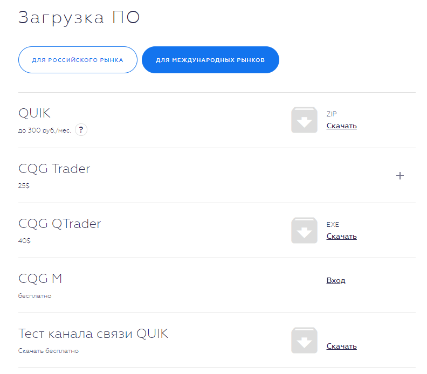
Task: Click the EXE file type label
Action: pyautogui.click(x=333, y=225)
